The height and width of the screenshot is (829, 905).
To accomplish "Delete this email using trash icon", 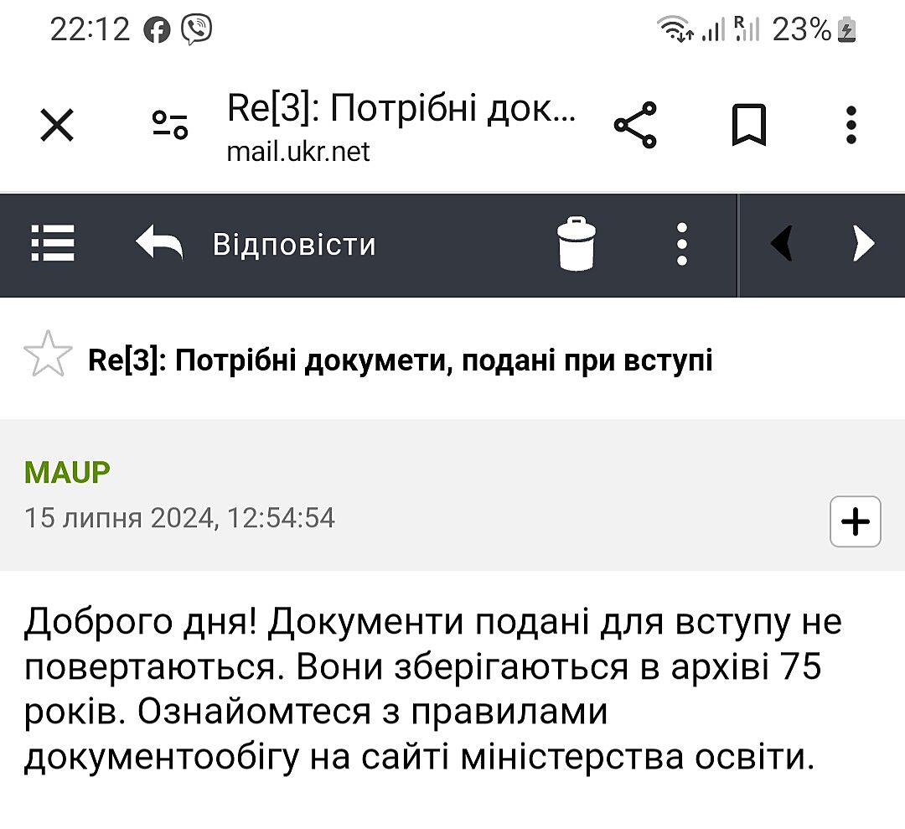I will [577, 244].
